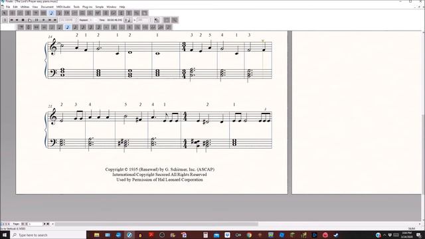Select the Time Signature tool
This screenshot has height=239, width=425.
[x=28, y=13]
